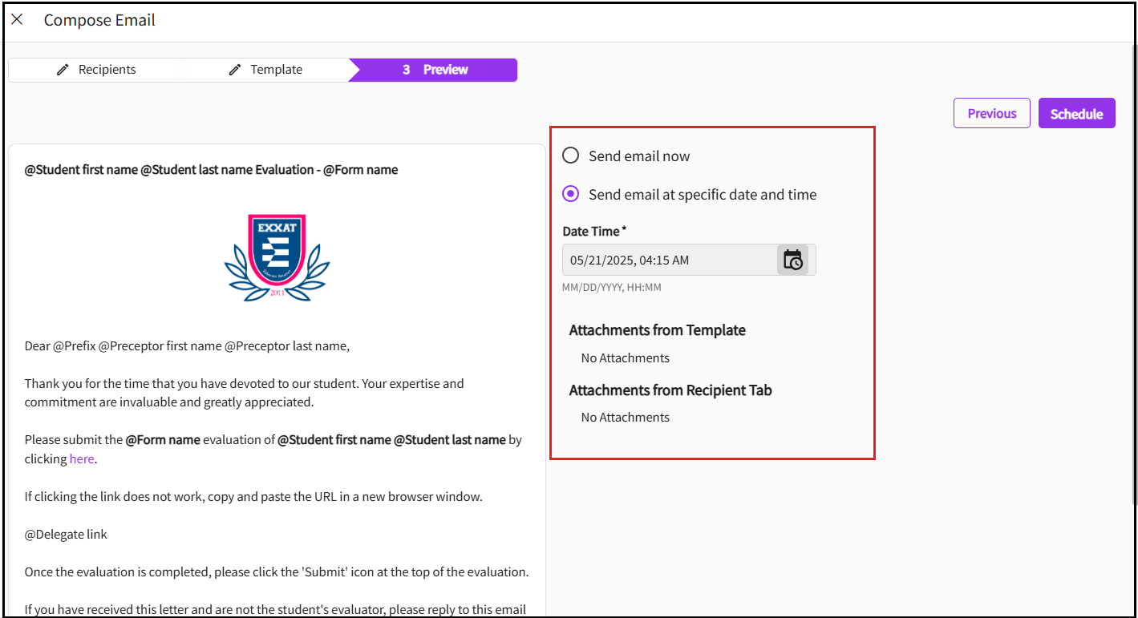Click the Date Time input field

pos(670,260)
